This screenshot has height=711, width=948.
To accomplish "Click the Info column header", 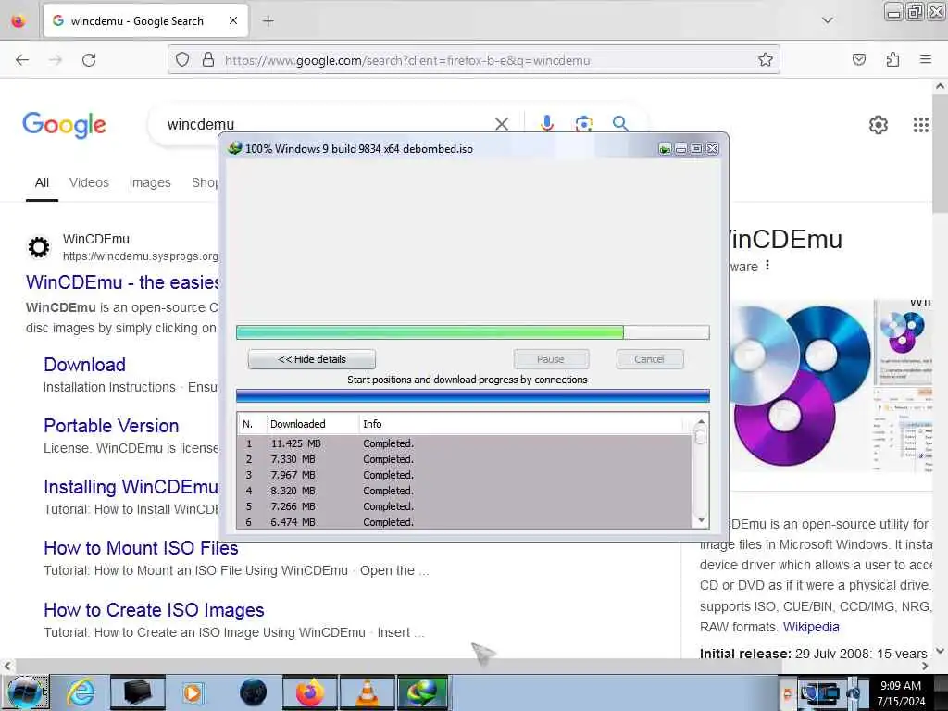I will (521, 424).
